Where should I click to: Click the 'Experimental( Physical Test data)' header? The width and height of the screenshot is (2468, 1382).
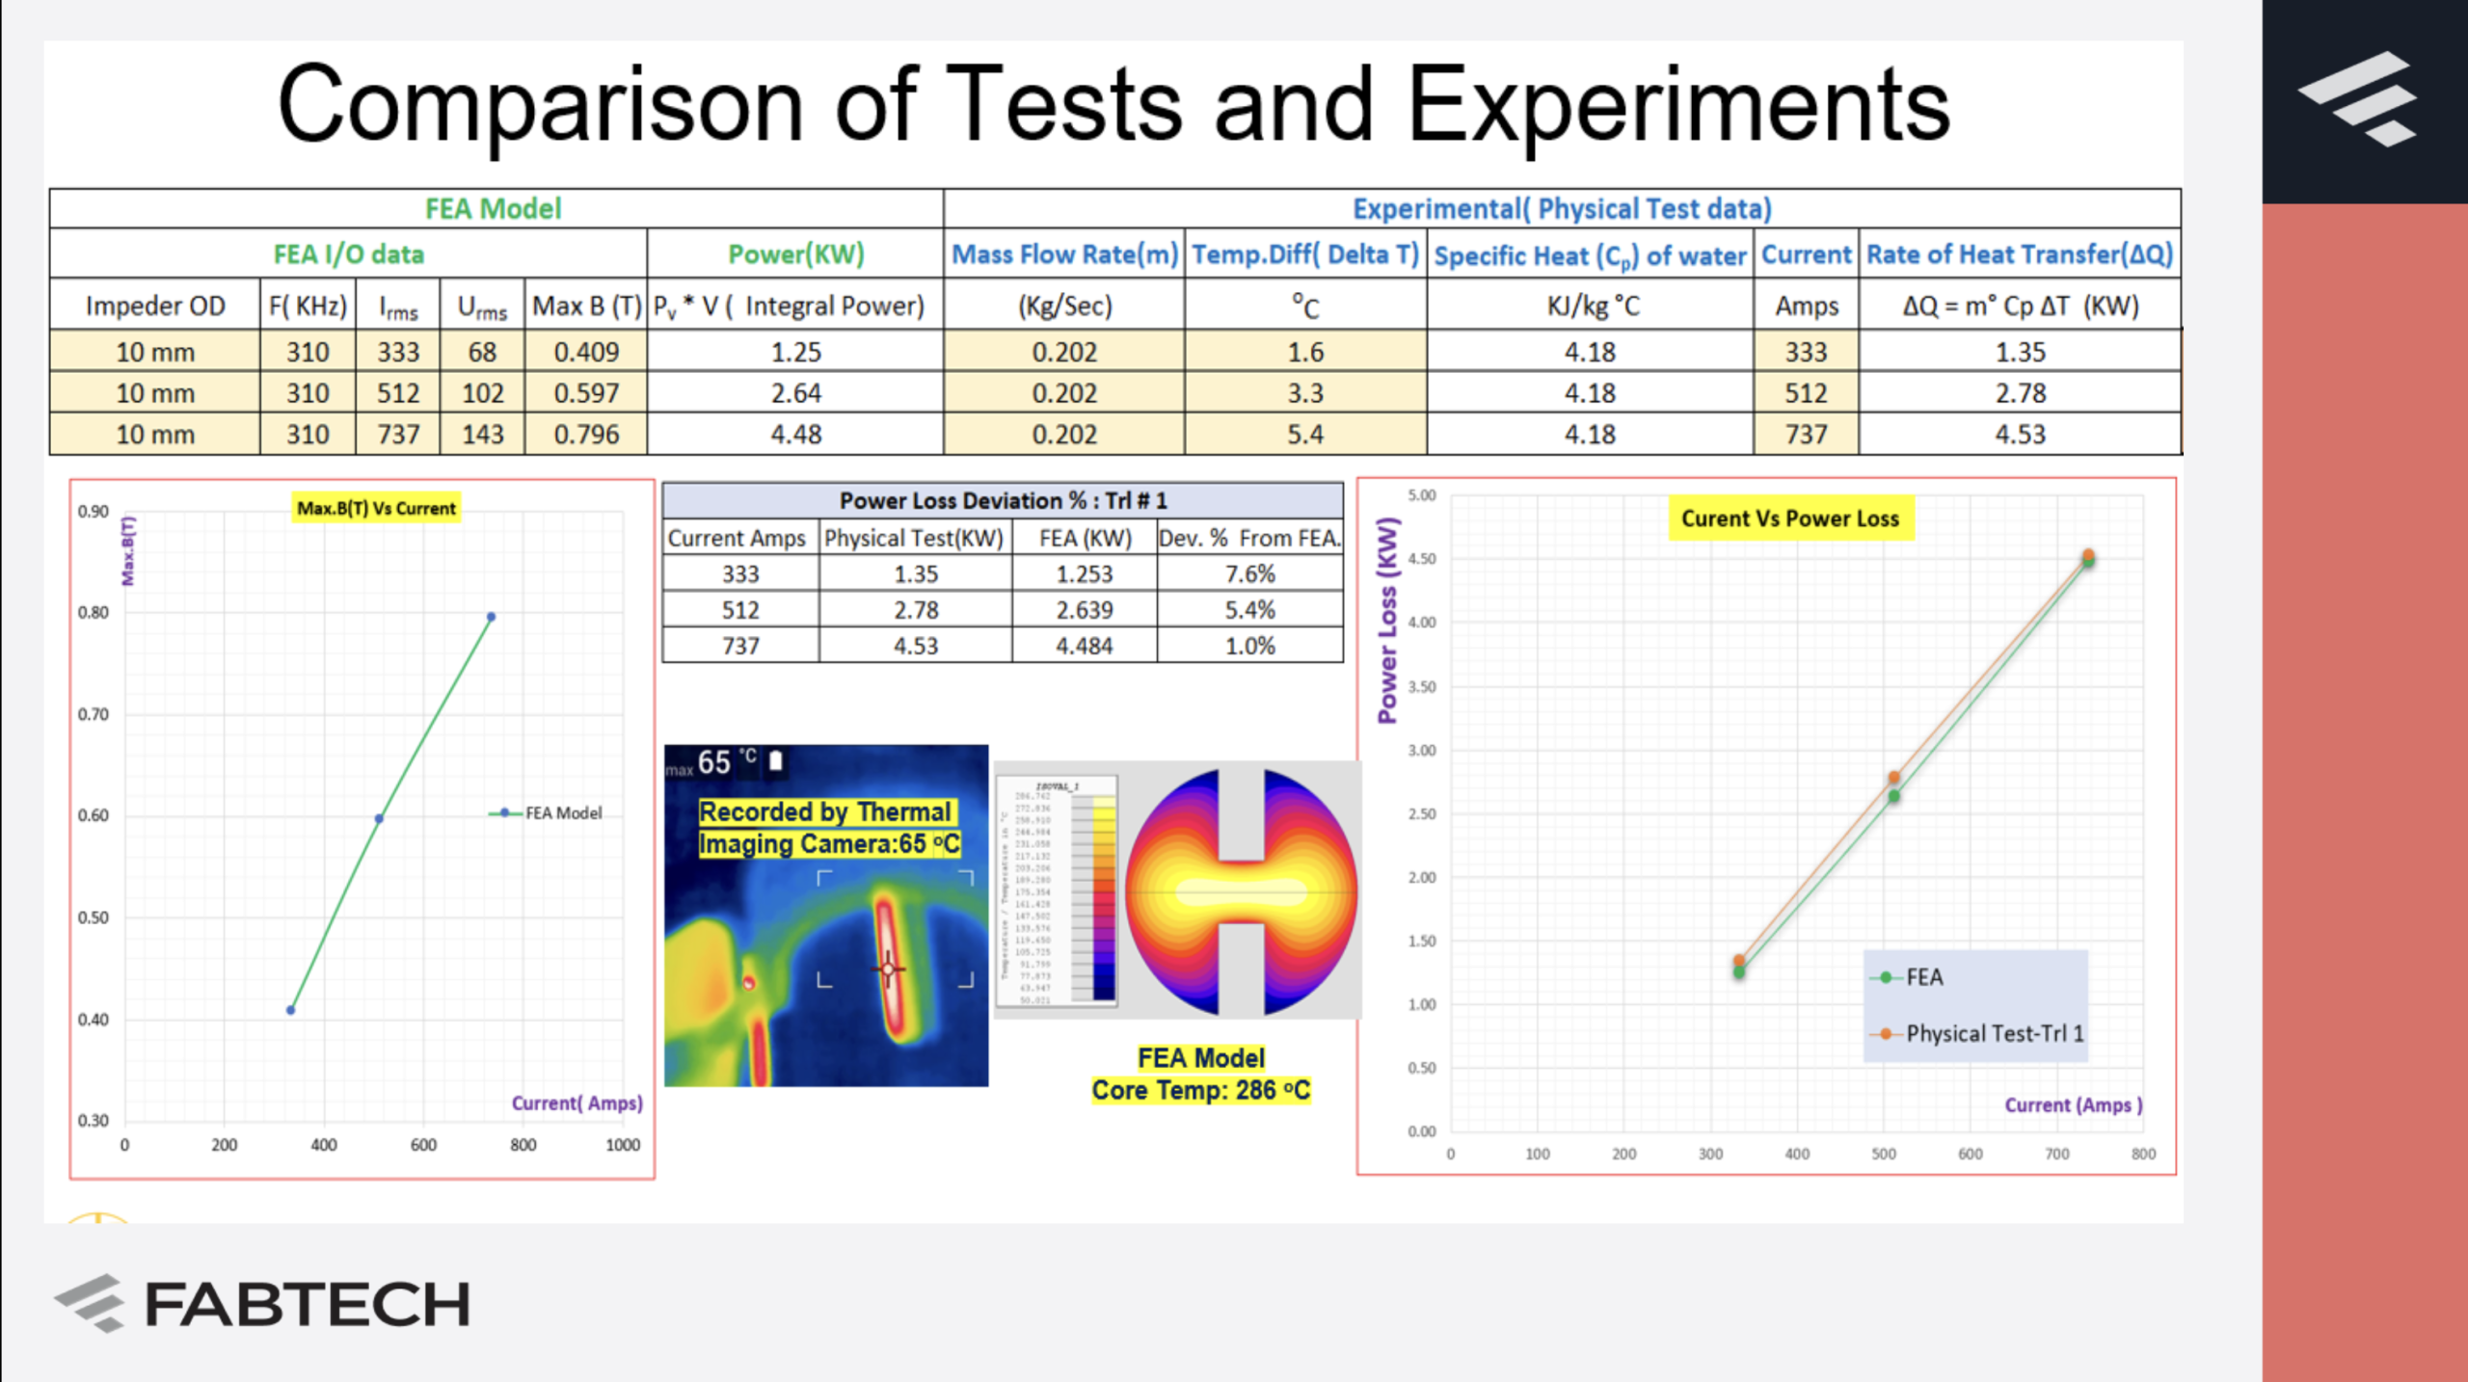[1561, 209]
